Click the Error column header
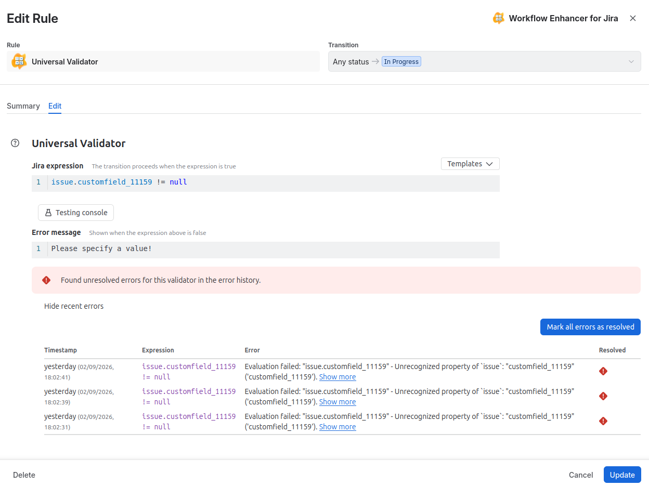649x486 pixels. [x=252, y=350]
